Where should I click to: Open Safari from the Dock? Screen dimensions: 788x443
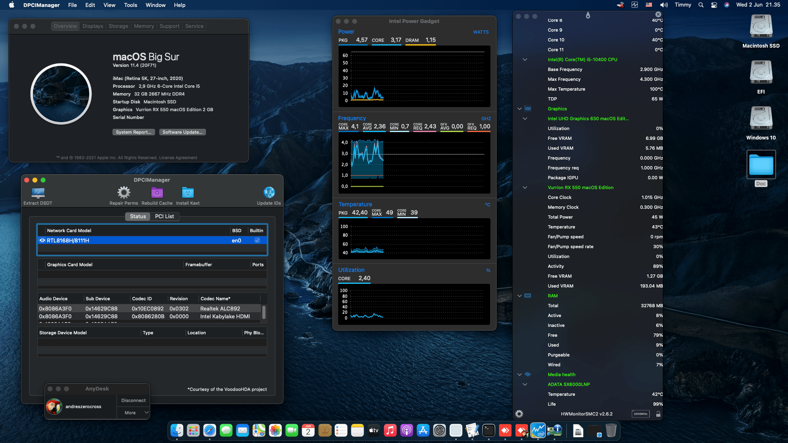(x=210, y=430)
